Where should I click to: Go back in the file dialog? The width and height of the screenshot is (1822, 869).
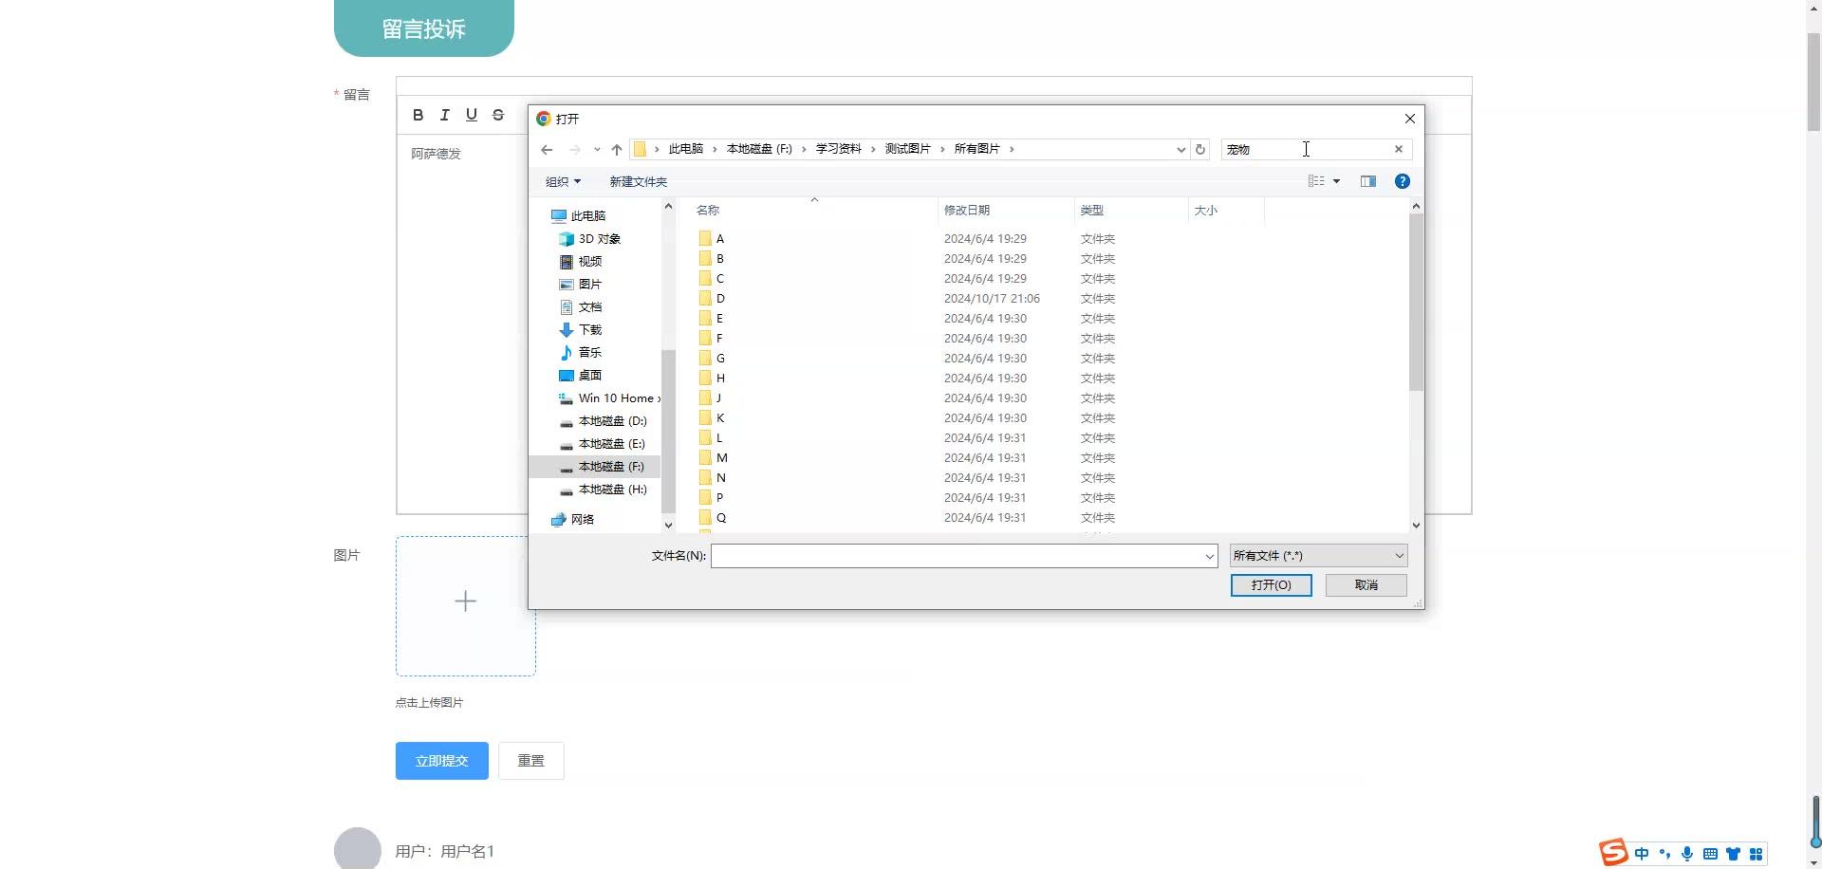pos(547,149)
